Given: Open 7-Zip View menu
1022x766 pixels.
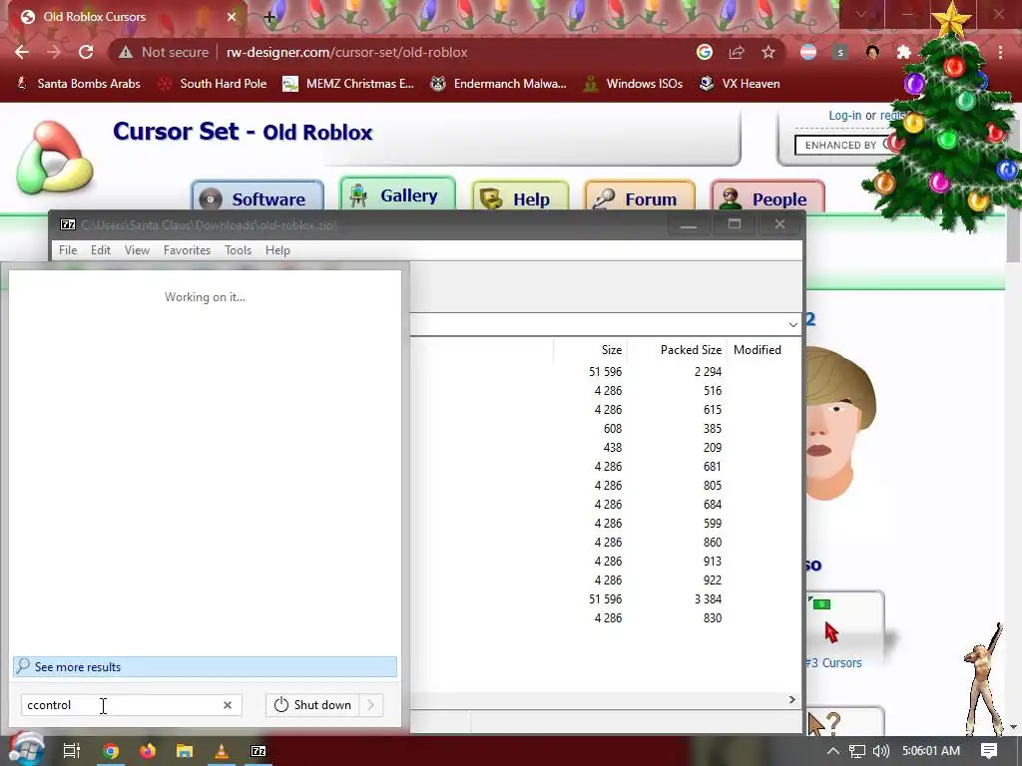Looking at the screenshot, I should click(x=137, y=250).
